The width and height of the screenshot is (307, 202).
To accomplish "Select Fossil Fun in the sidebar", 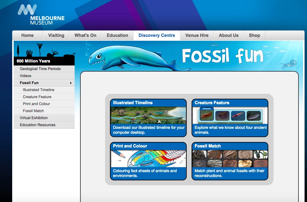I will 44,83.
